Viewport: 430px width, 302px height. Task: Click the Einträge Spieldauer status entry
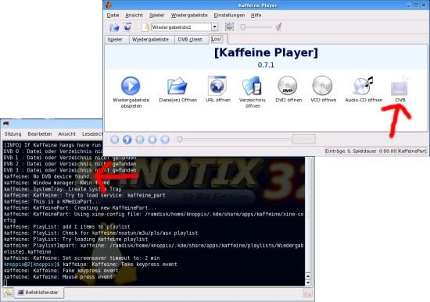coord(360,151)
